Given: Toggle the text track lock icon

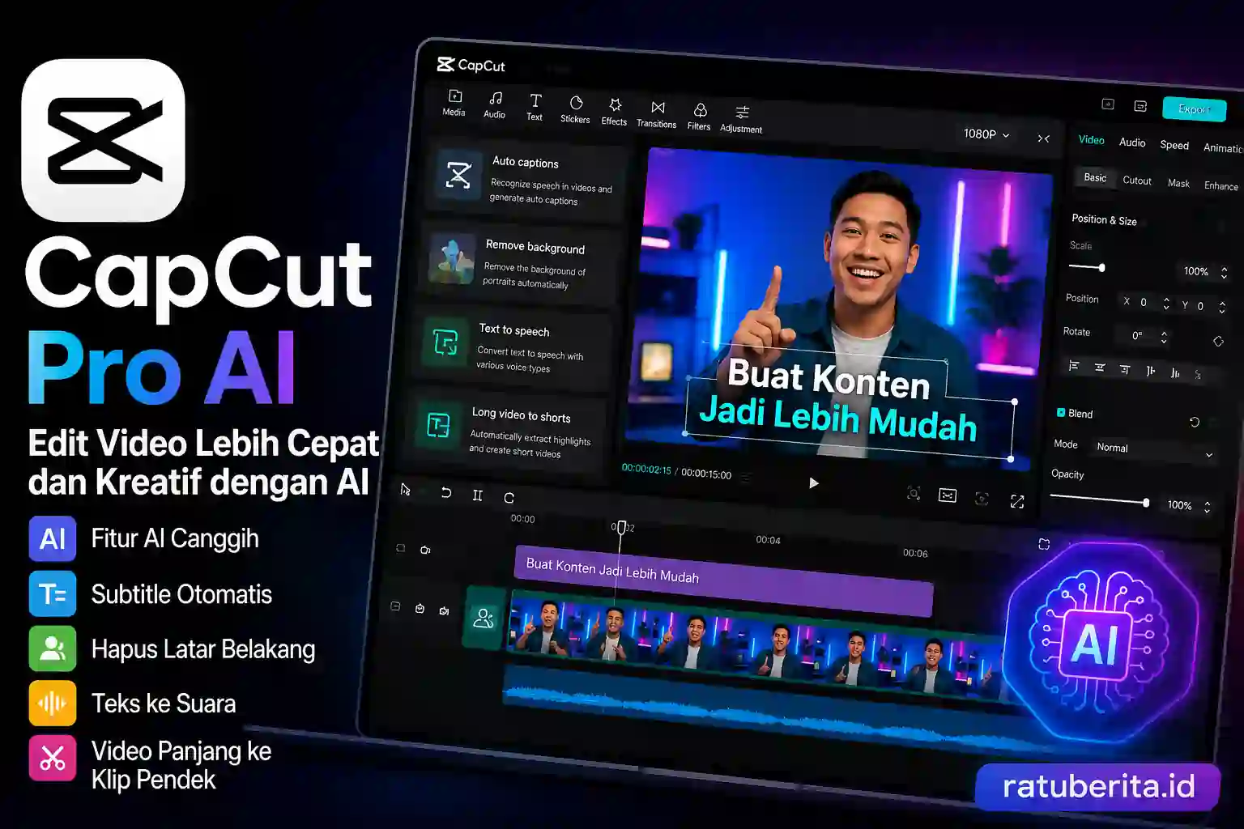Looking at the screenshot, I should (400, 548).
